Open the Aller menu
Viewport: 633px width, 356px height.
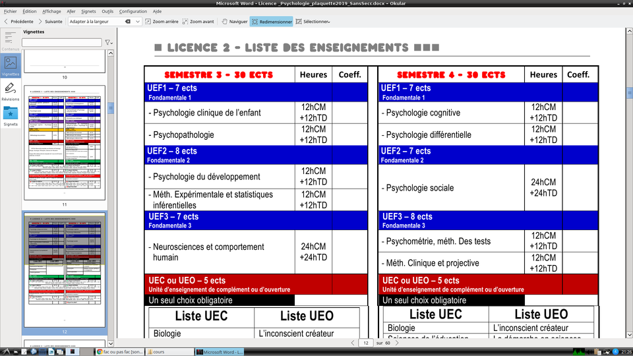[x=71, y=11]
